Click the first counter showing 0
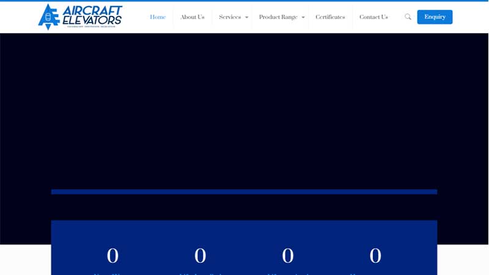The width and height of the screenshot is (489, 275). click(112, 255)
